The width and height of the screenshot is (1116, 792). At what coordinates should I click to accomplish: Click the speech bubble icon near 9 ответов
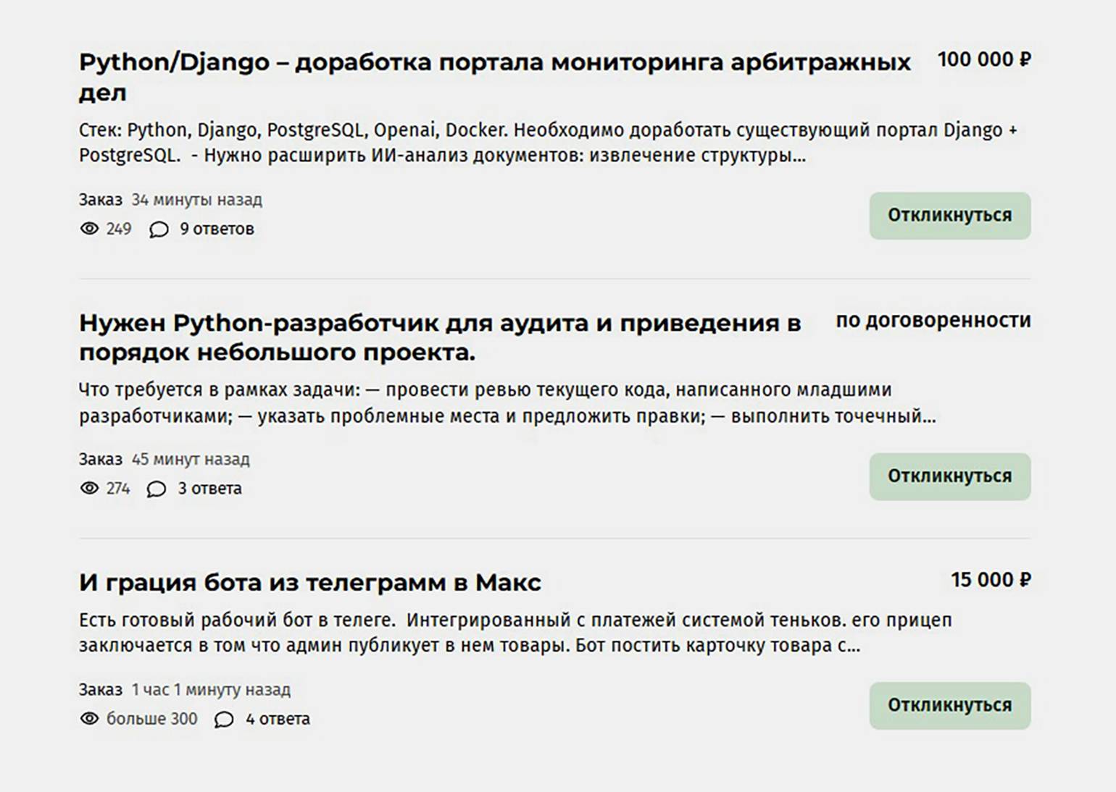(x=159, y=229)
